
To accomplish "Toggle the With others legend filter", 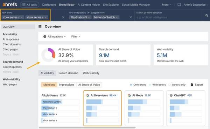I will 157,85.
